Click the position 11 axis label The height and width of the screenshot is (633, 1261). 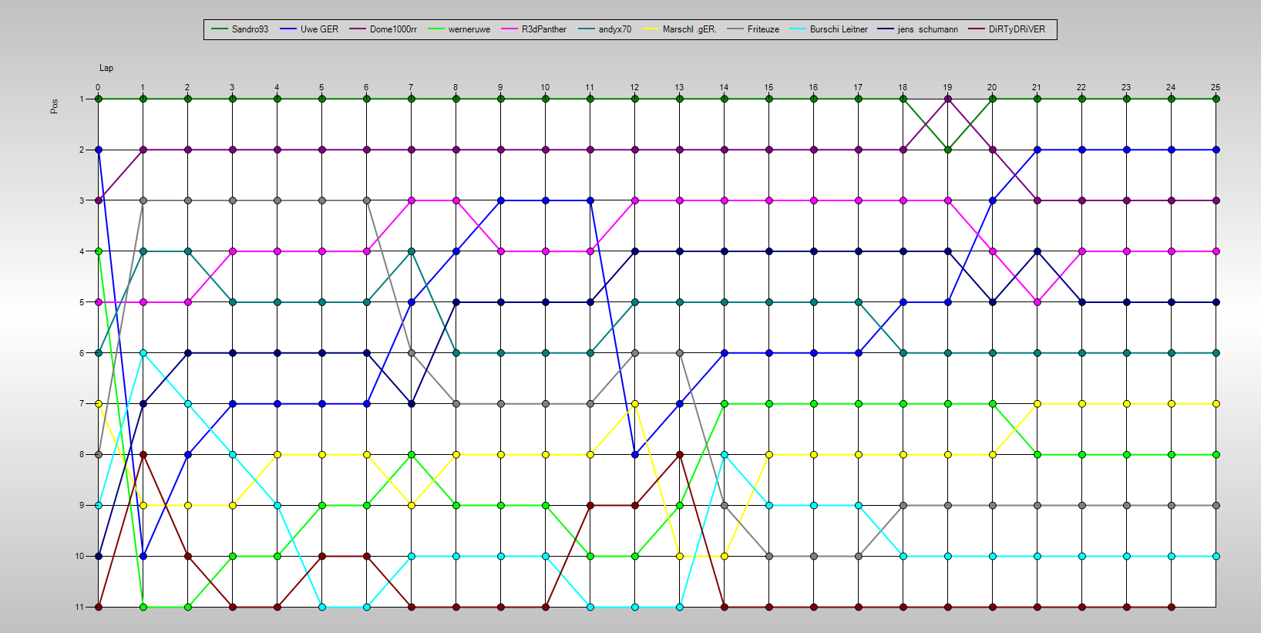point(79,607)
